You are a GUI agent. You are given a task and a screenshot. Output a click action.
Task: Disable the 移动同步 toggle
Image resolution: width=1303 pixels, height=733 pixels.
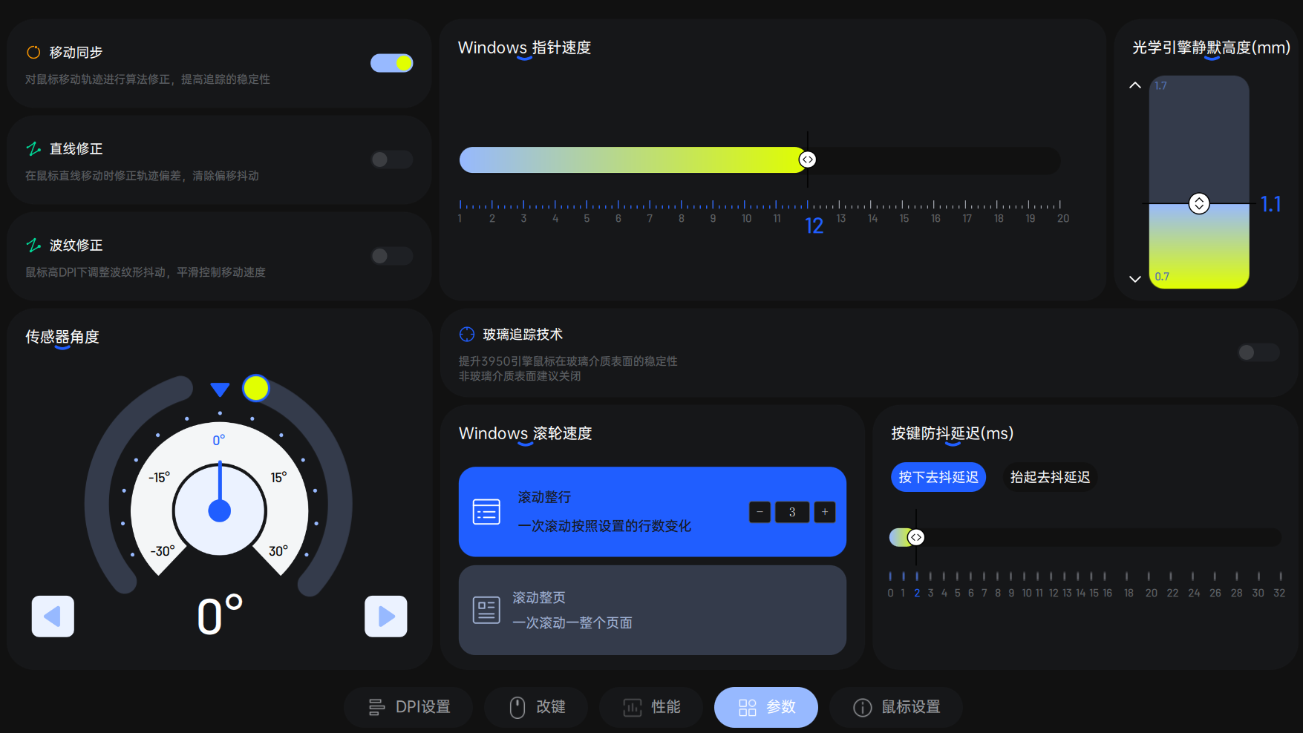(x=392, y=63)
